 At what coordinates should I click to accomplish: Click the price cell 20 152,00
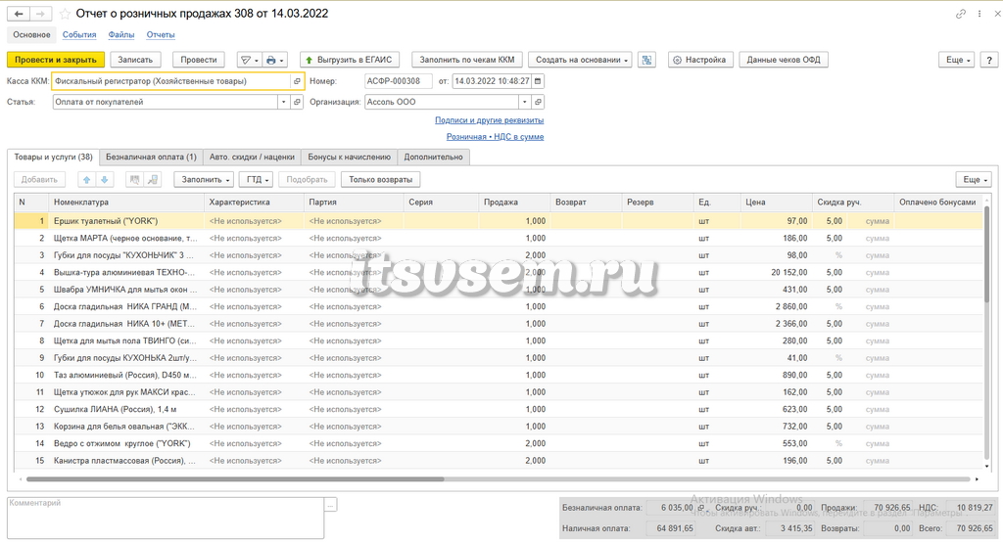tap(776, 273)
